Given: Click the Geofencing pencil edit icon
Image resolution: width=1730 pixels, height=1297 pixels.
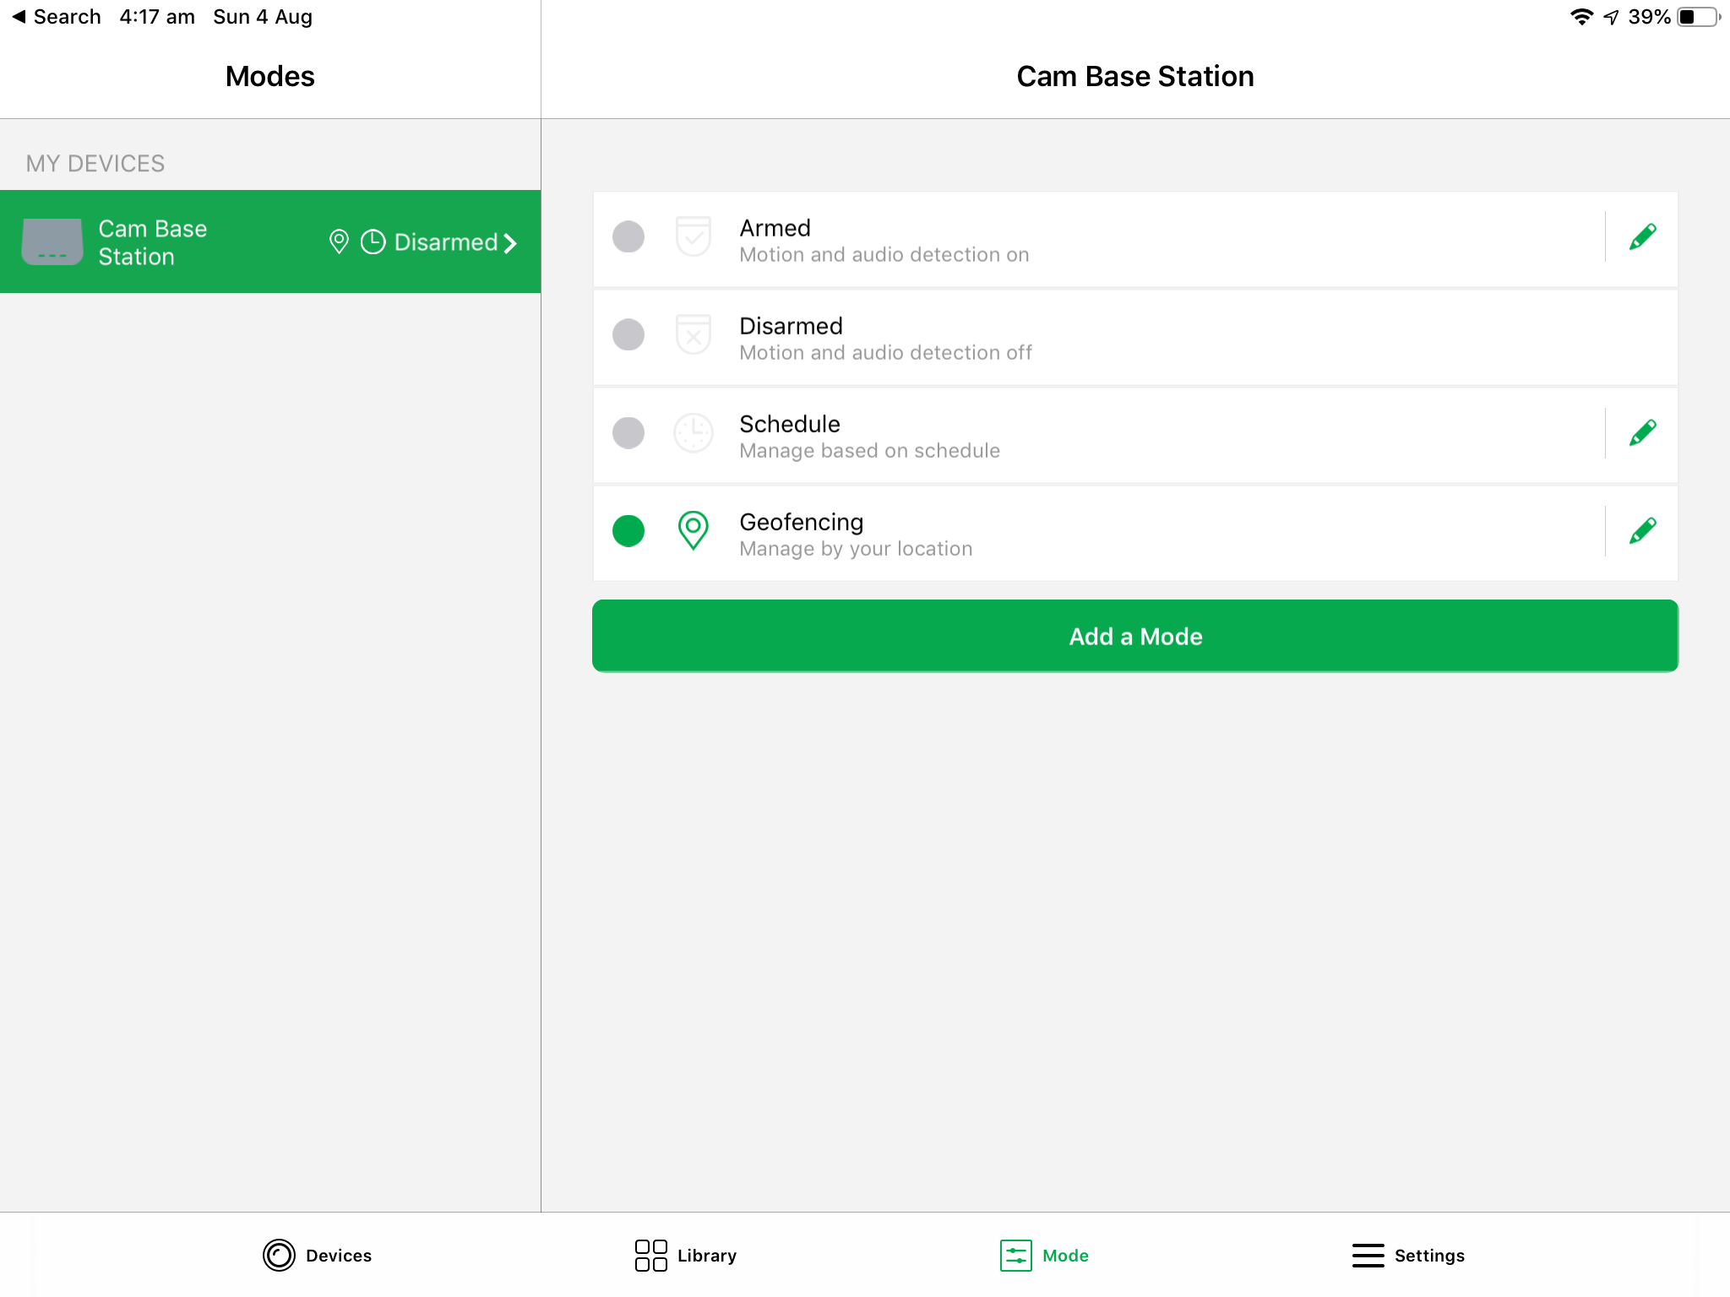Looking at the screenshot, I should pyautogui.click(x=1642, y=531).
